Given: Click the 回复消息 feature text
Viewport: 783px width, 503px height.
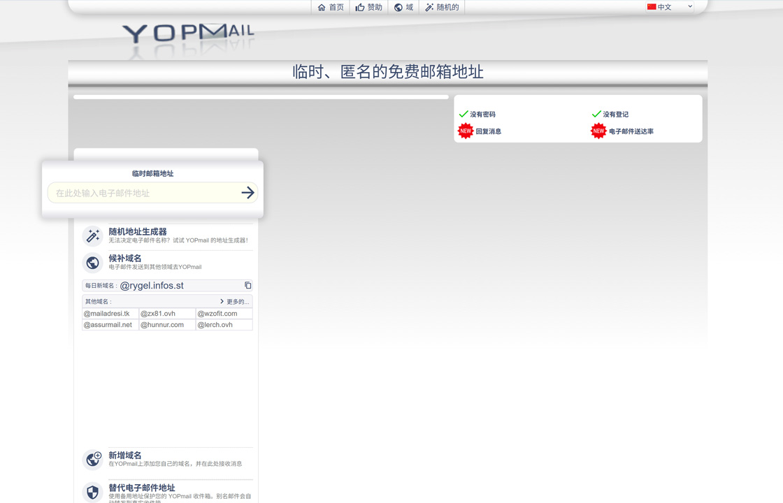Looking at the screenshot, I should point(489,131).
